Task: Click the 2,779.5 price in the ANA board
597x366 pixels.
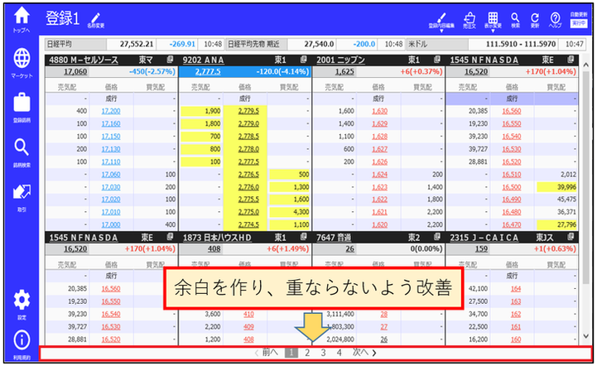Action: tap(248, 111)
